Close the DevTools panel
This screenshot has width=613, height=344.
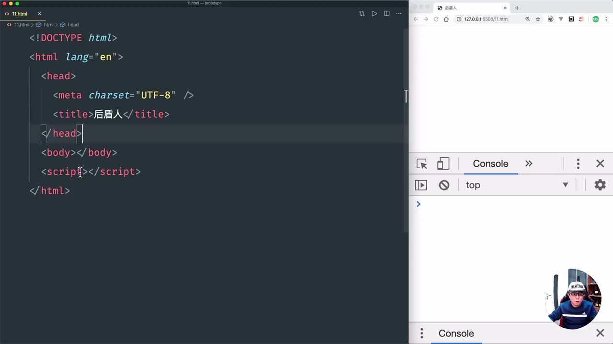click(x=600, y=164)
